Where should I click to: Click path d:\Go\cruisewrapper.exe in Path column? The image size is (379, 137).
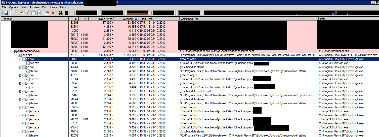334,51
